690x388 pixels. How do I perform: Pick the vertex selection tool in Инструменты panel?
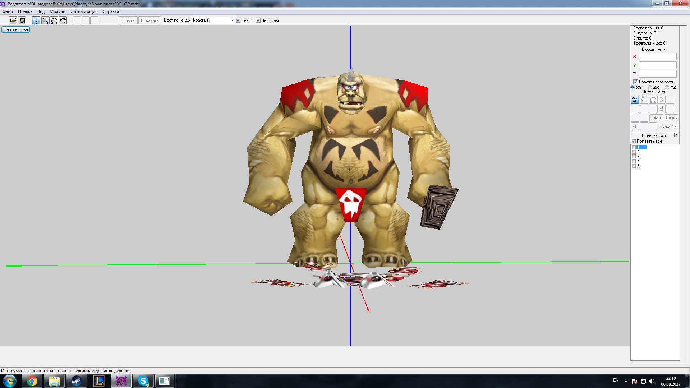click(635, 100)
